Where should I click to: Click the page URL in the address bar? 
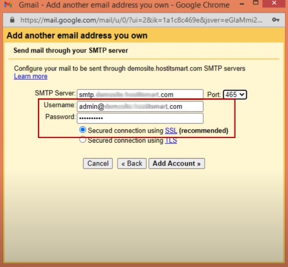(x=141, y=20)
